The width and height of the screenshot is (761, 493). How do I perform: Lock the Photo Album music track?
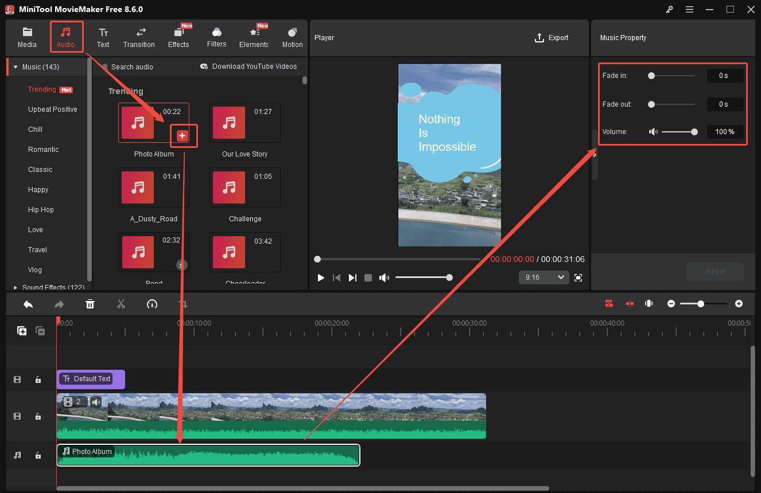click(38, 455)
